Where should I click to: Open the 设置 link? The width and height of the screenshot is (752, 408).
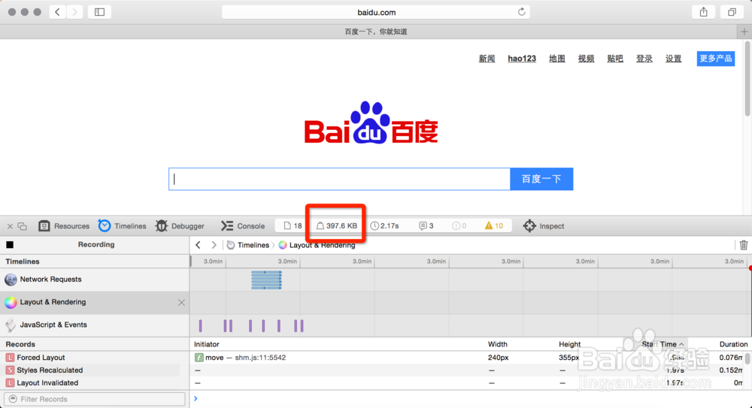tap(673, 59)
